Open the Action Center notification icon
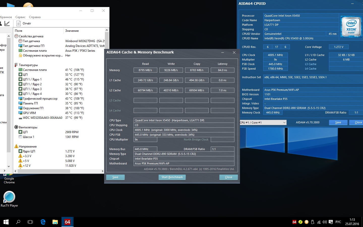Image resolution: width=363 pixels, height=227 pixels. 331,222
